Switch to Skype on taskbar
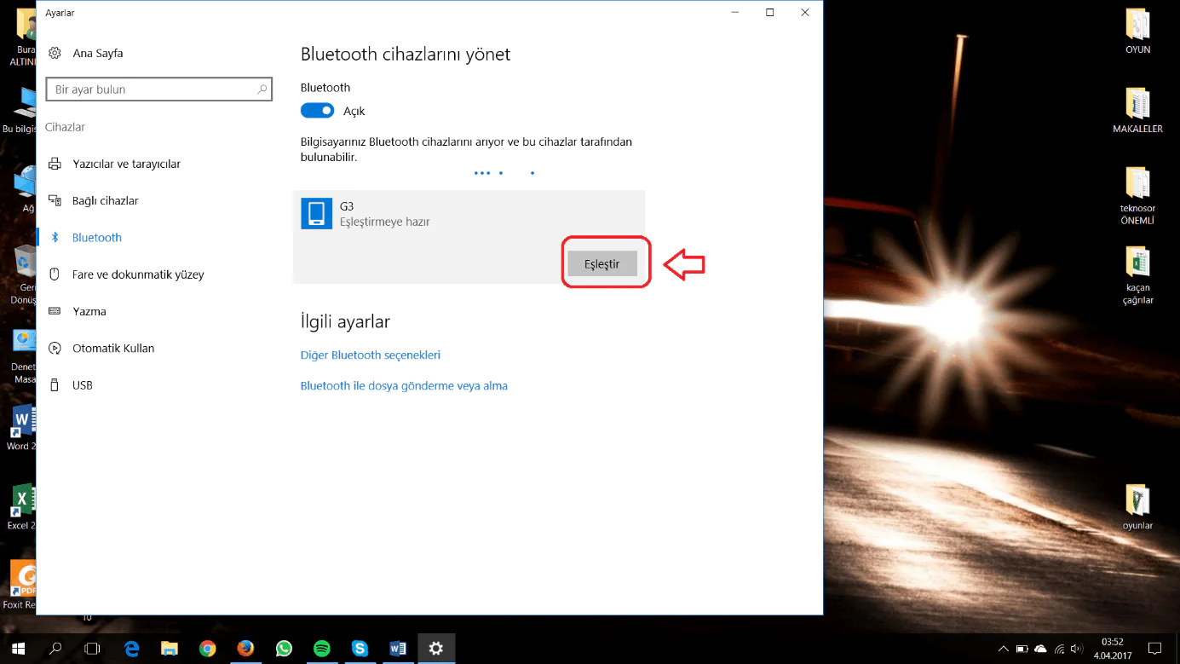The height and width of the screenshot is (664, 1180). 360,649
